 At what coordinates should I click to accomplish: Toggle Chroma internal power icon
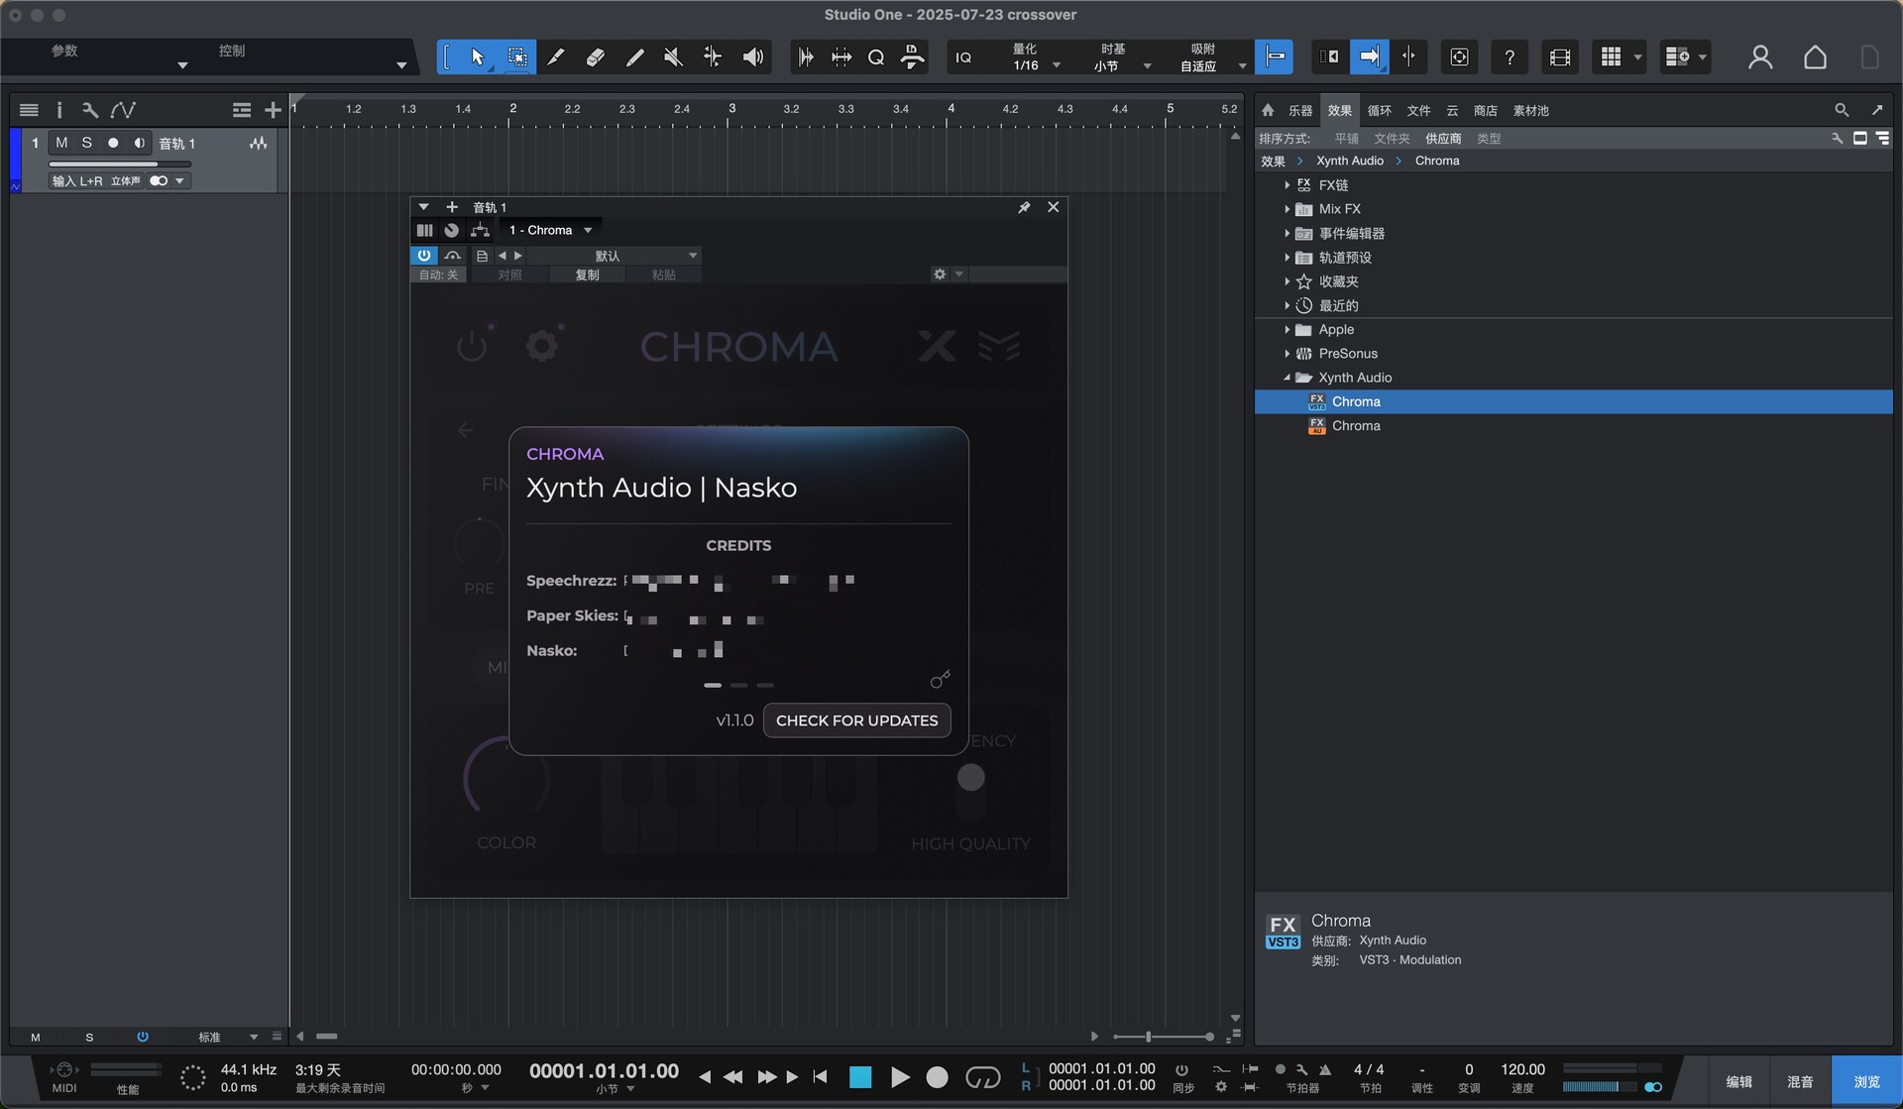pos(473,346)
